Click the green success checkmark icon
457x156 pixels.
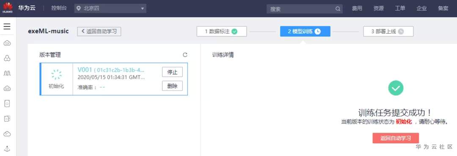click(x=396, y=88)
